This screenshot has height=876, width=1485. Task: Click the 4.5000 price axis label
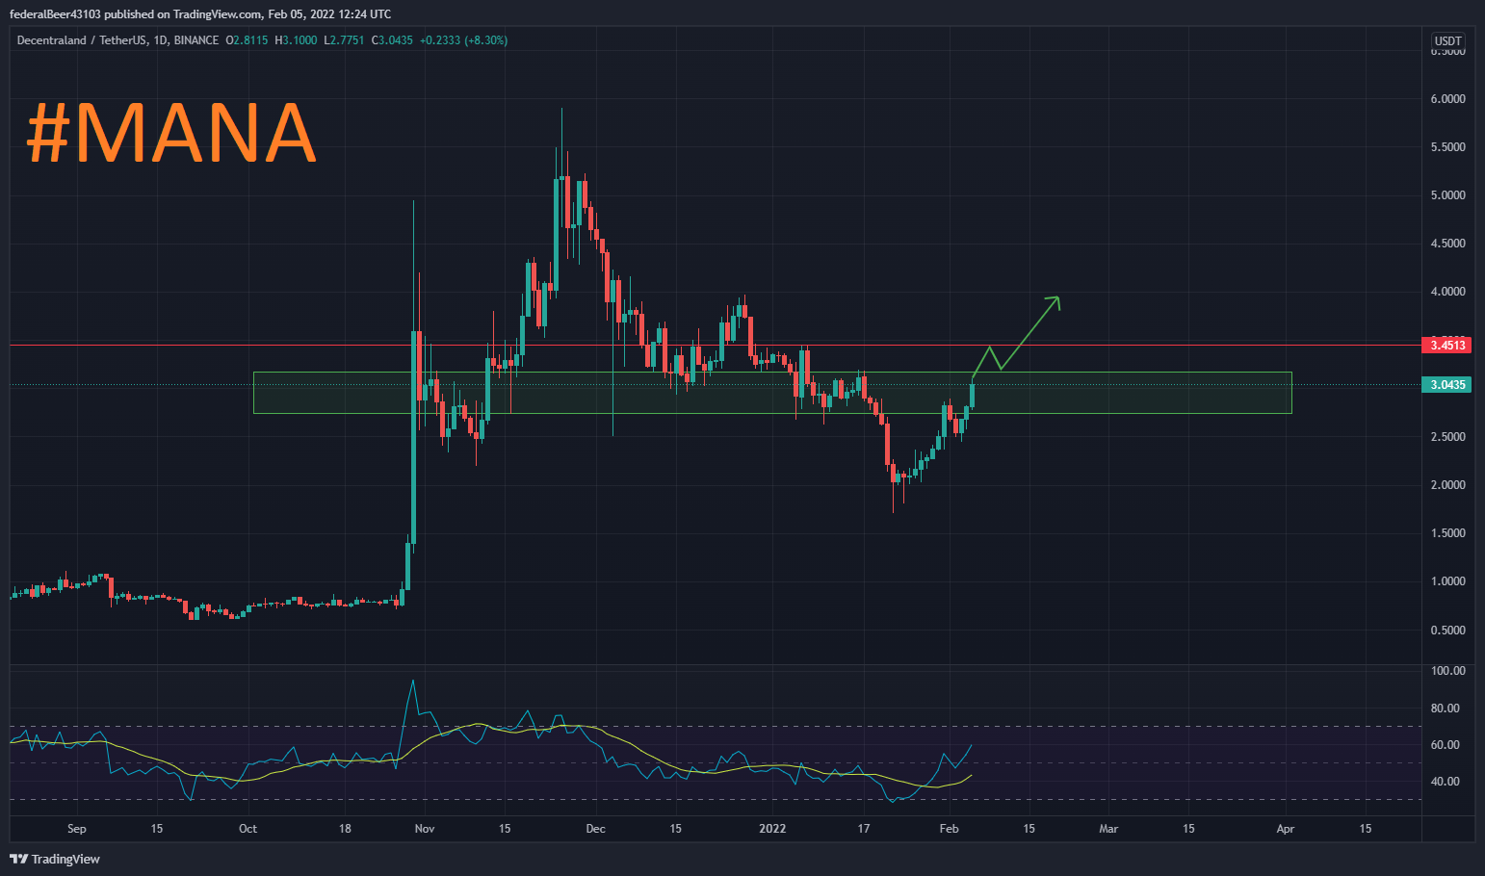[x=1448, y=244]
